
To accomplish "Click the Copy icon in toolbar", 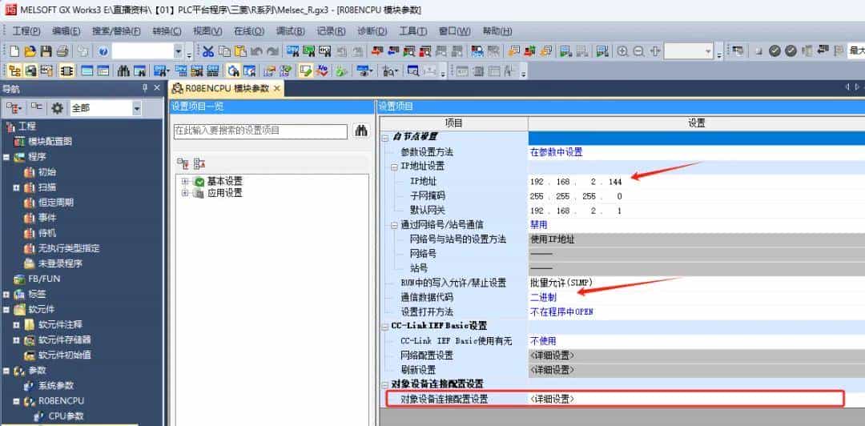I will (224, 51).
